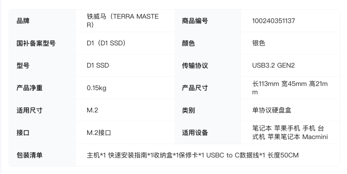Click the M.2接口 interface value
The width and height of the screenshot is (347, 174).
[99, 132]
